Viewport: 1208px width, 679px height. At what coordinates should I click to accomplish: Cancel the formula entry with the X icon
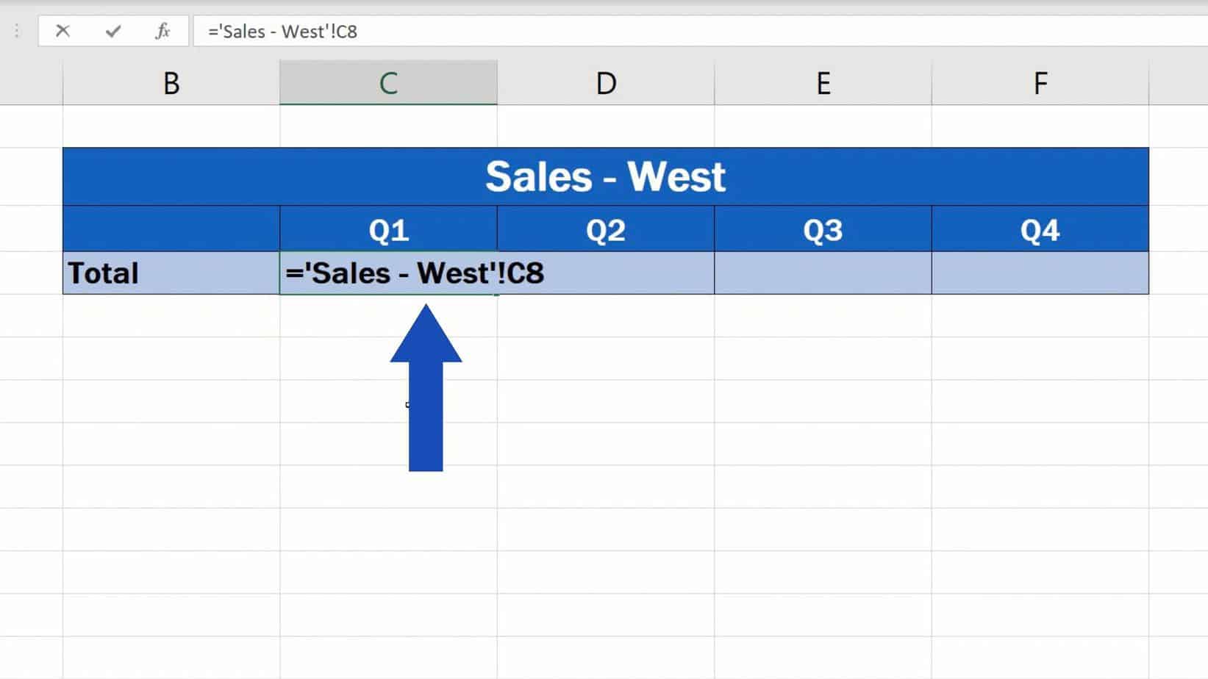62,31
